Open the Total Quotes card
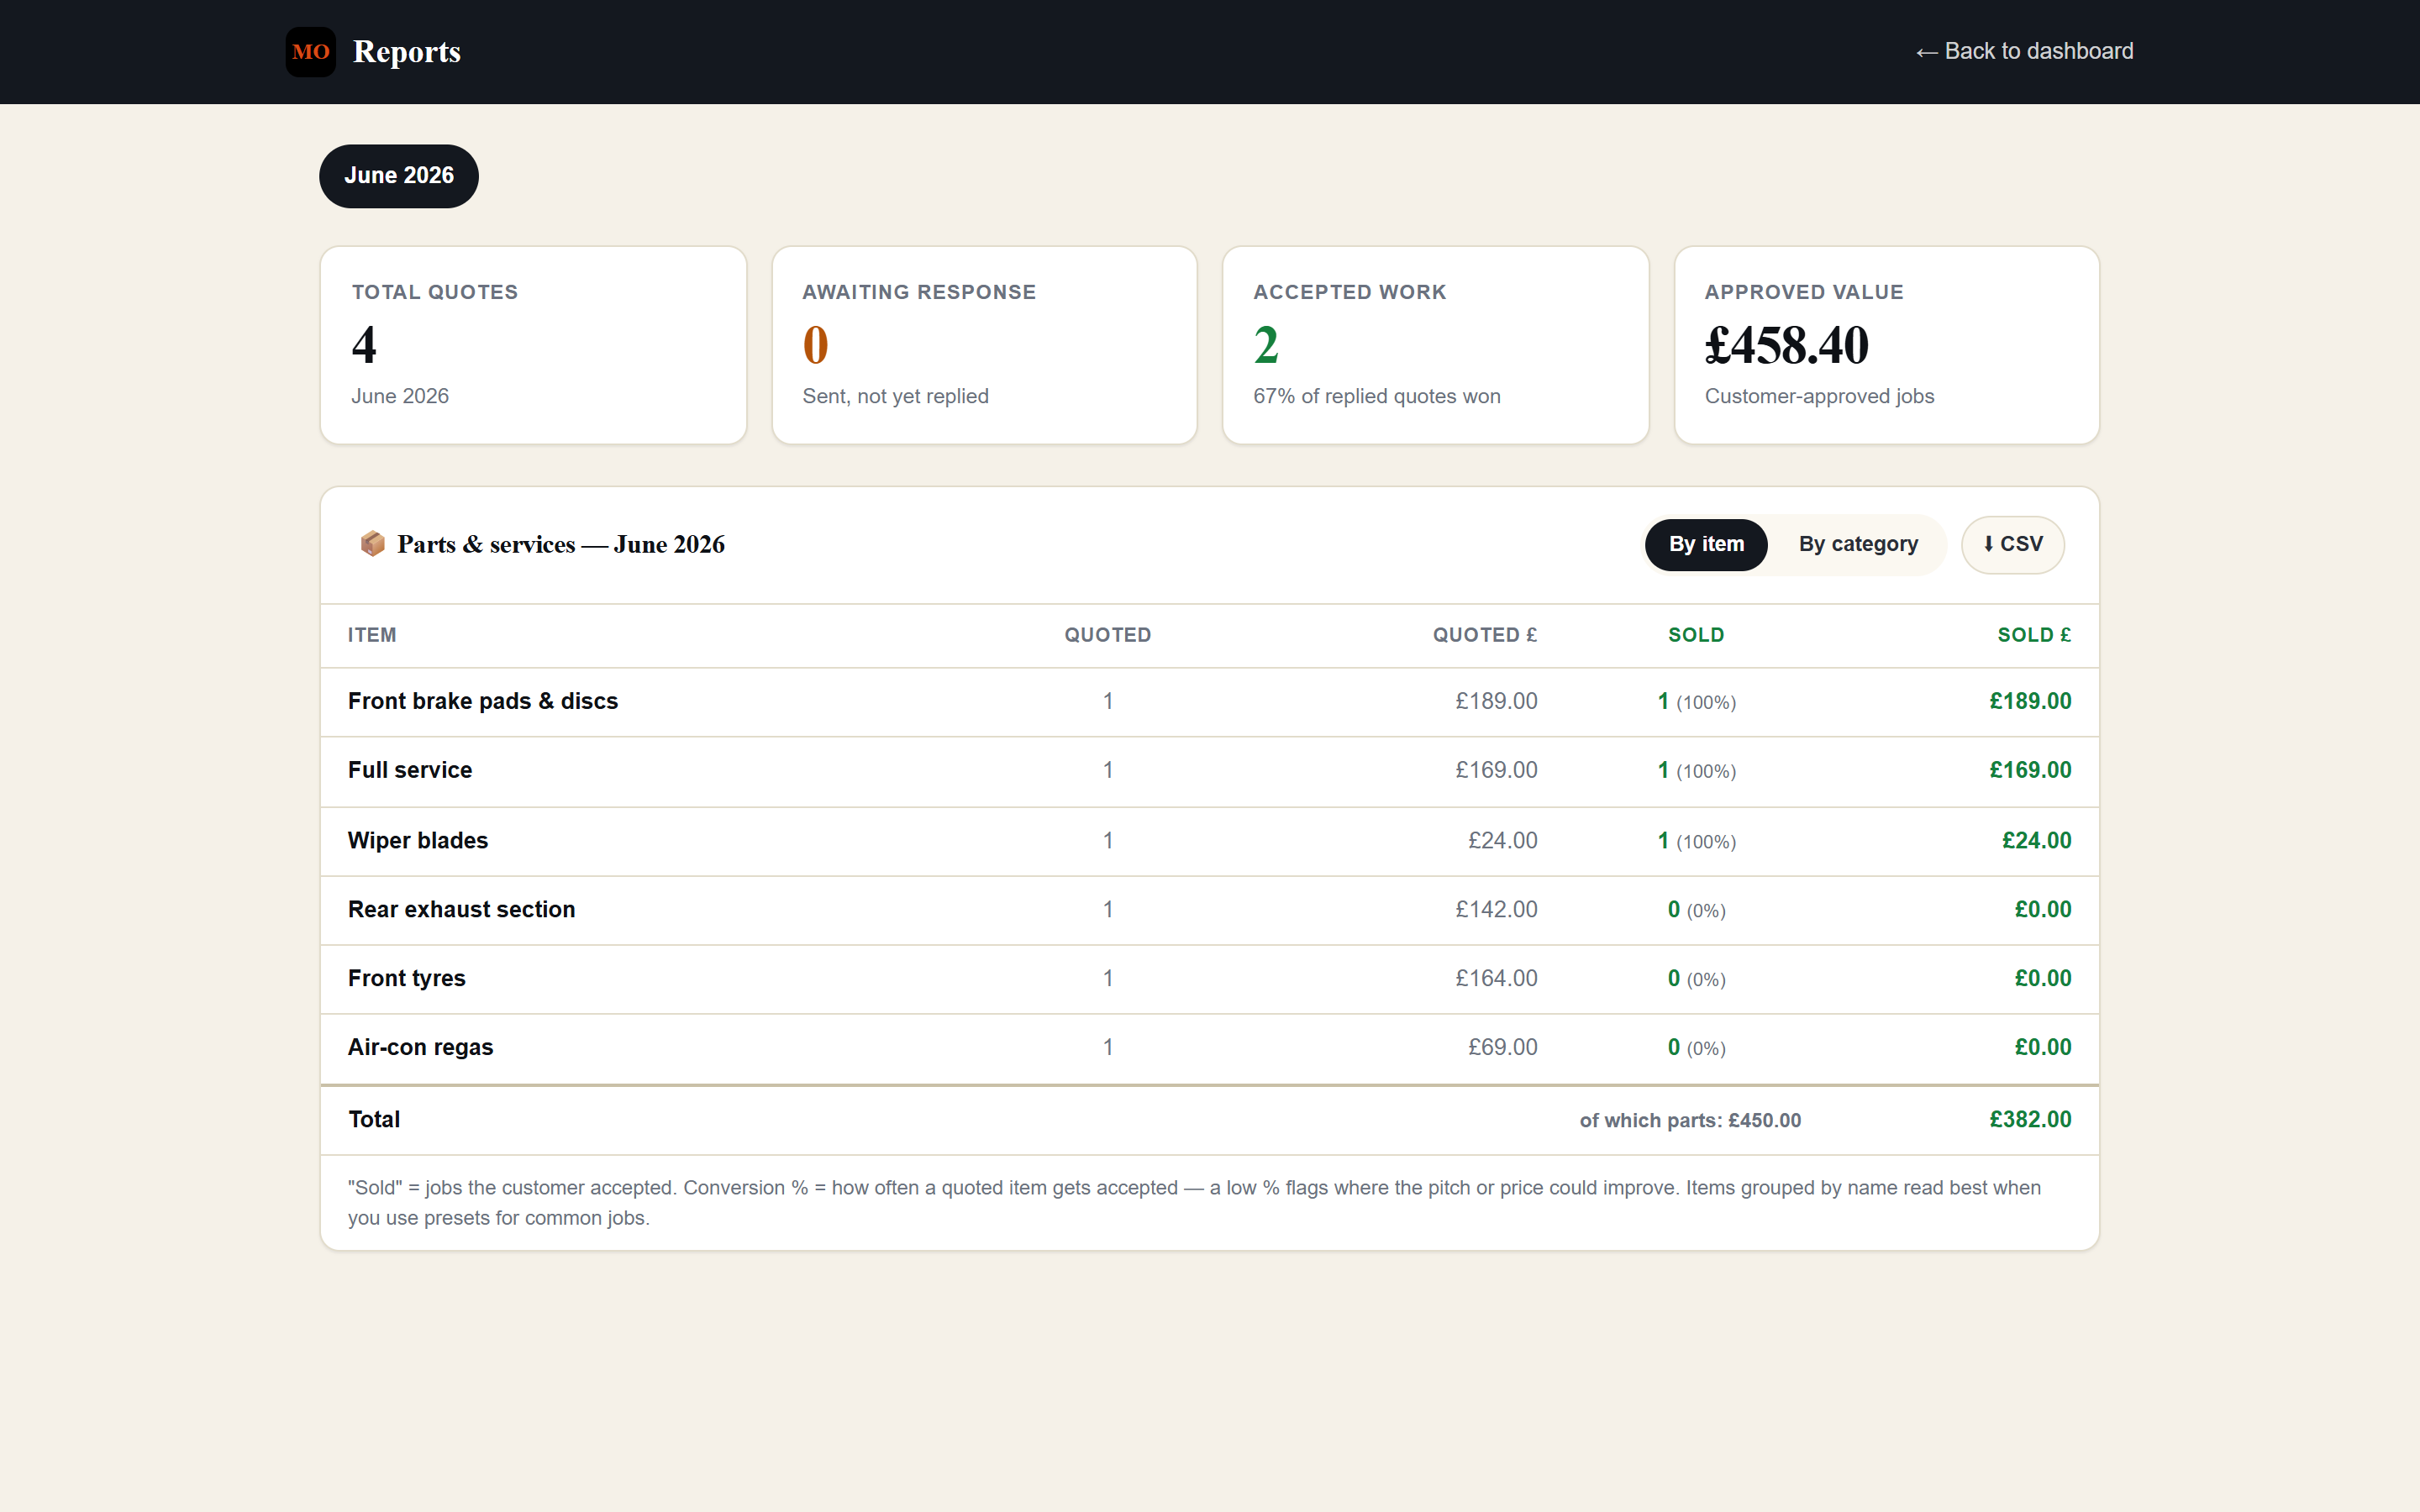 (x=533, y=345)
